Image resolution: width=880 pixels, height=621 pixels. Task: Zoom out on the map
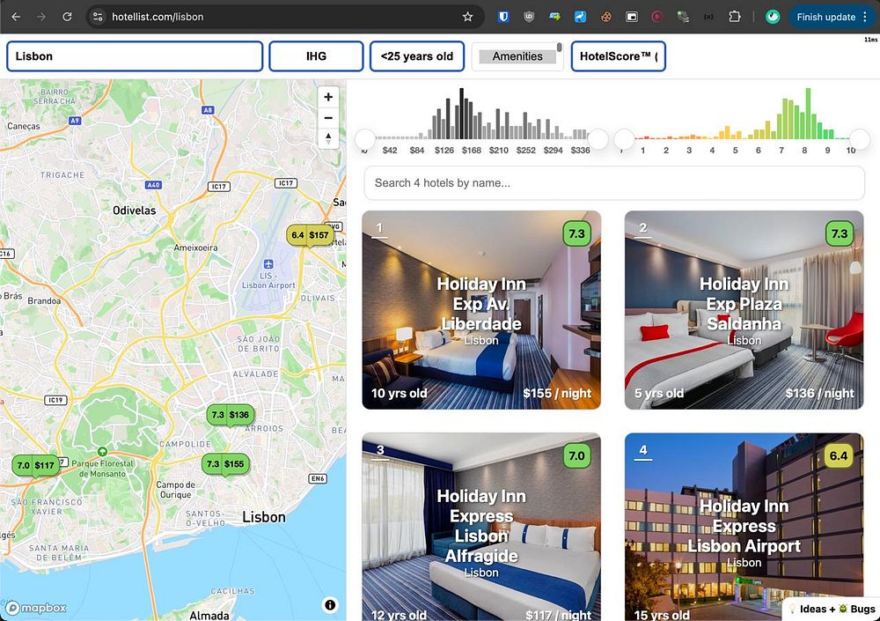(328, 117)
